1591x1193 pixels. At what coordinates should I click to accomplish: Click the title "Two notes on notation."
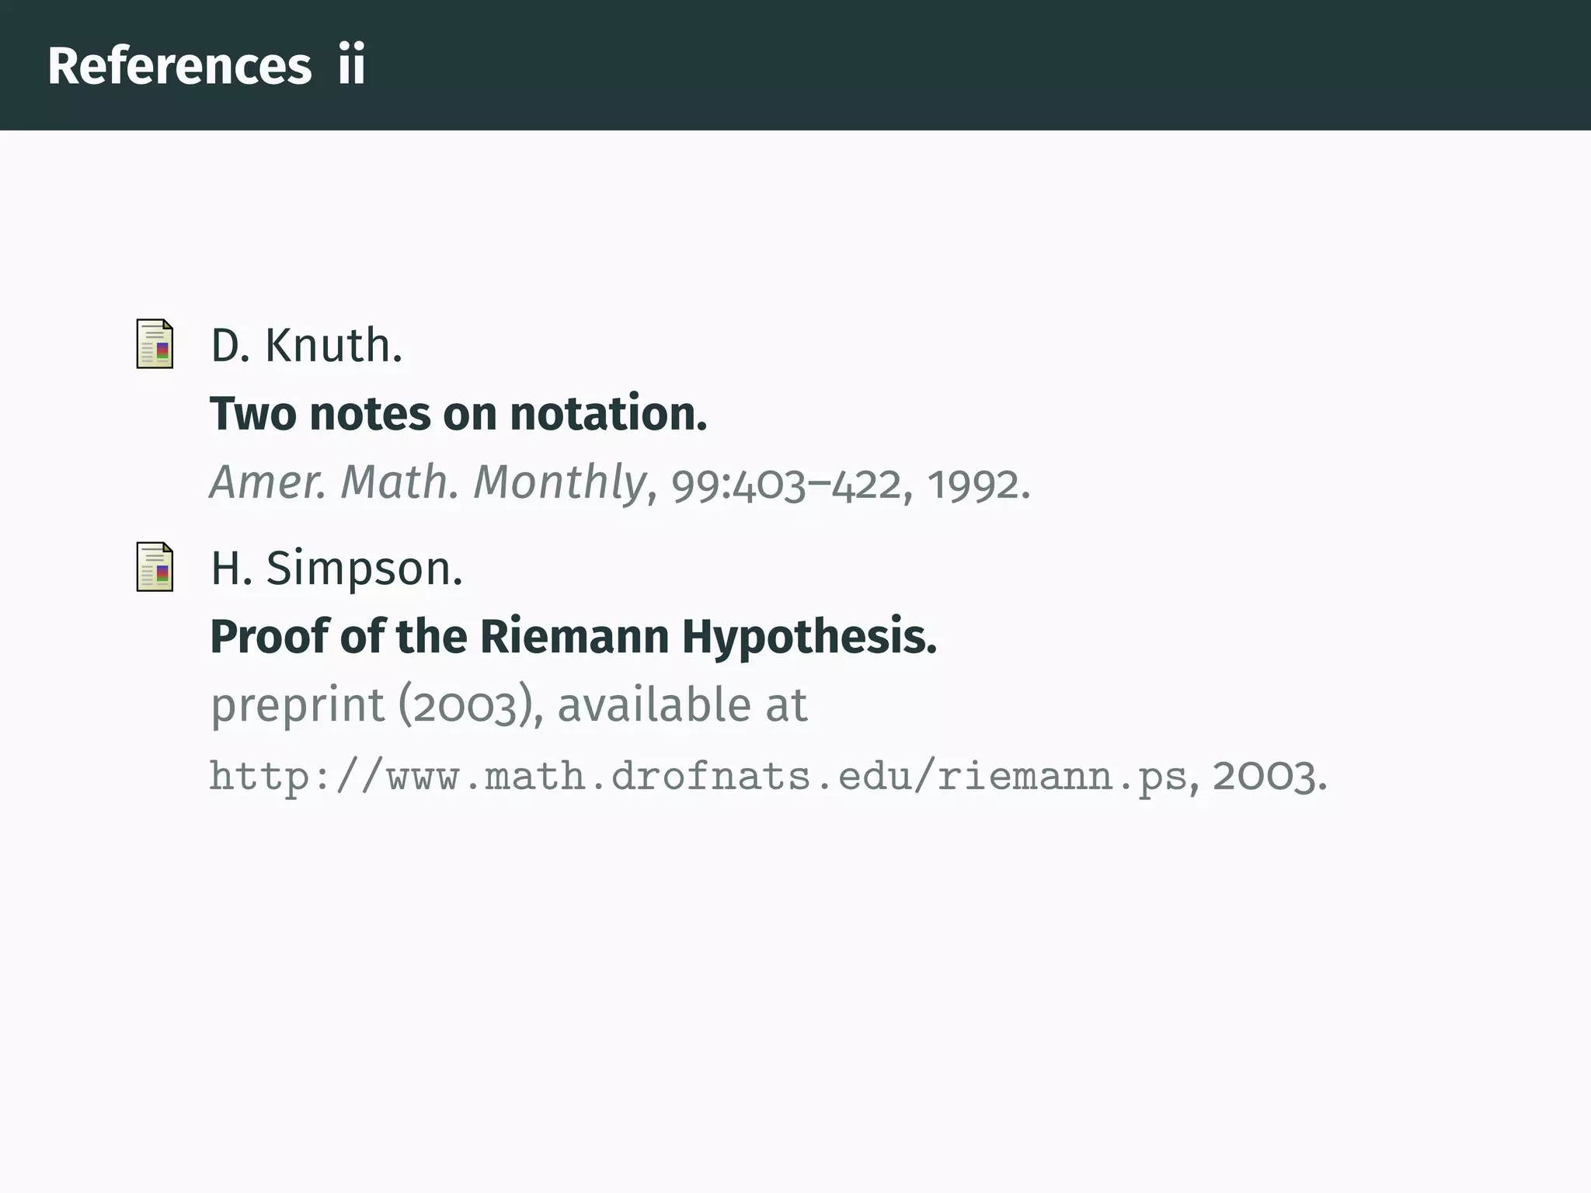click(x=458, y=413)
